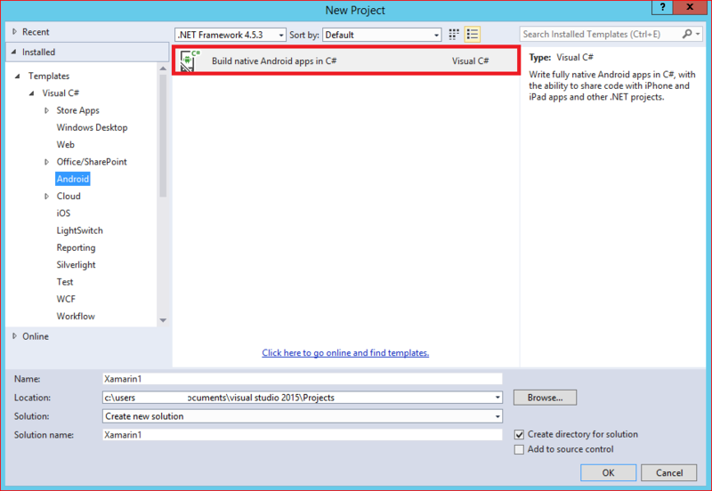
Task: Select the Web templates category
Action: click(x=65, y=145)
